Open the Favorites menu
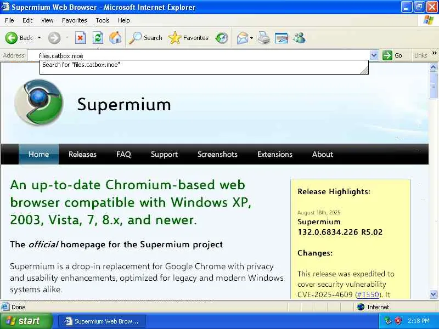Image resolution: width=439 pixels, height=329 pixels. [75, 20]
